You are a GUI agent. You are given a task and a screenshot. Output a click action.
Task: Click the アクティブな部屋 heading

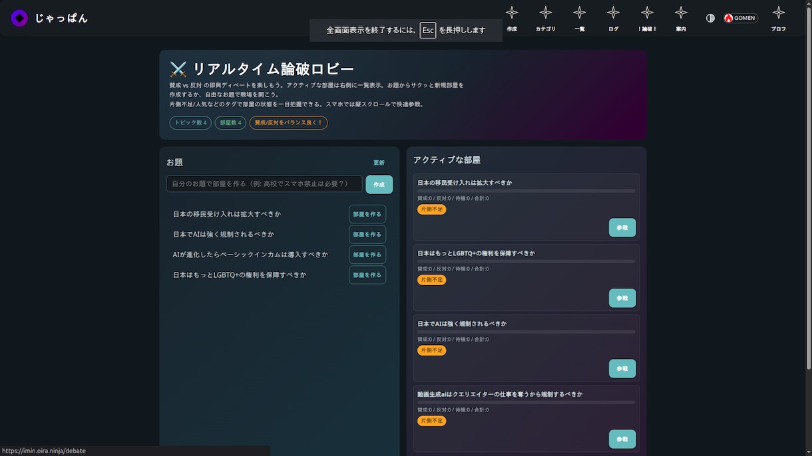[447, 160]
